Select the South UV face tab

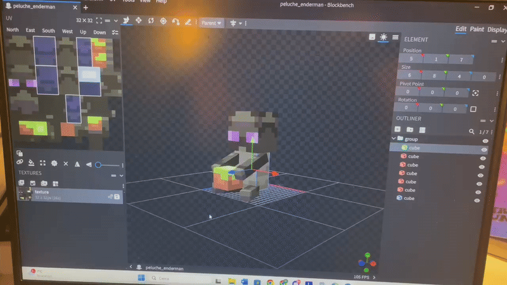pos(48,30)
